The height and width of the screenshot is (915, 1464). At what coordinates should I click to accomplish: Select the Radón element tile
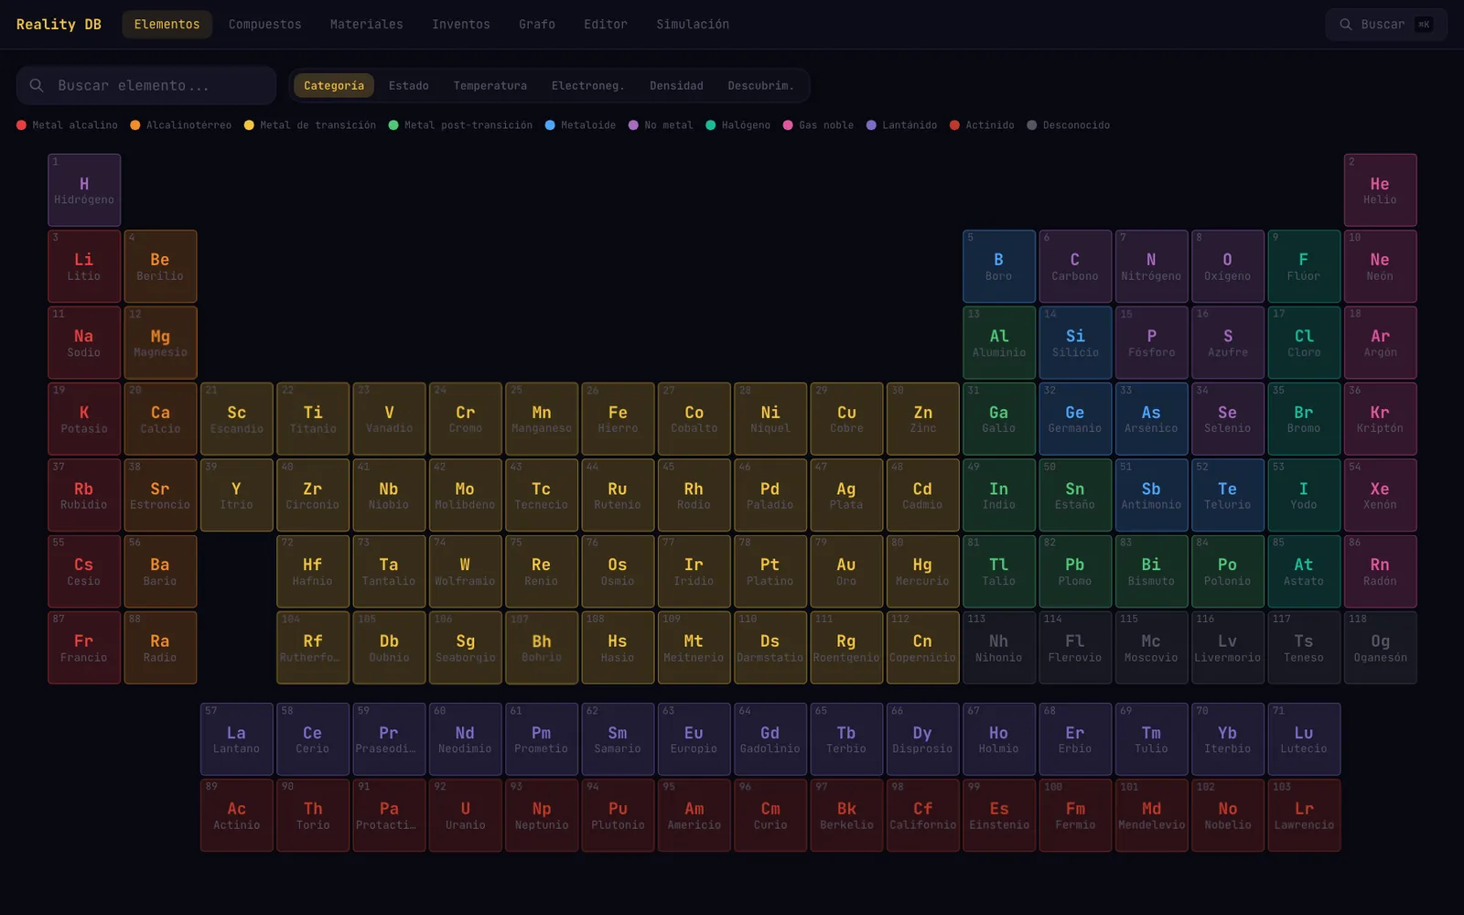(1380, 571)
